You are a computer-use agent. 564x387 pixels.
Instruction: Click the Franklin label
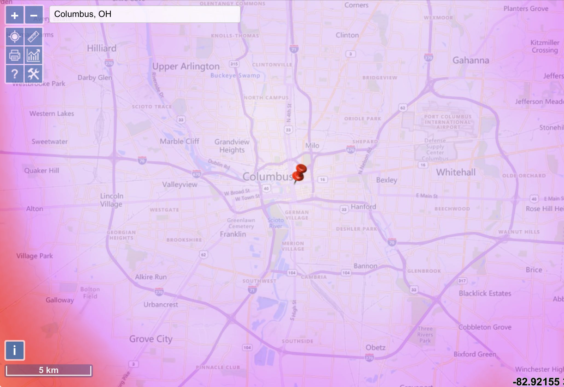tap(233, 234)
